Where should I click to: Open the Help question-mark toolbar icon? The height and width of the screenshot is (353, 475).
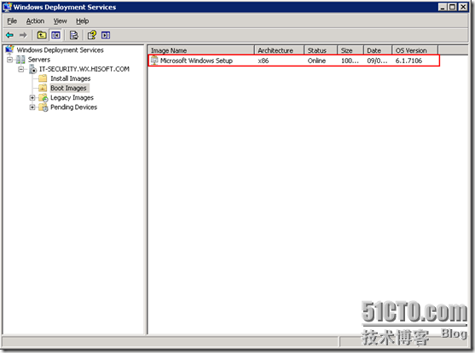click(x=92, y=35)
